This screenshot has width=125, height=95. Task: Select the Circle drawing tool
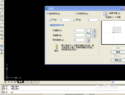coord(1,16)
